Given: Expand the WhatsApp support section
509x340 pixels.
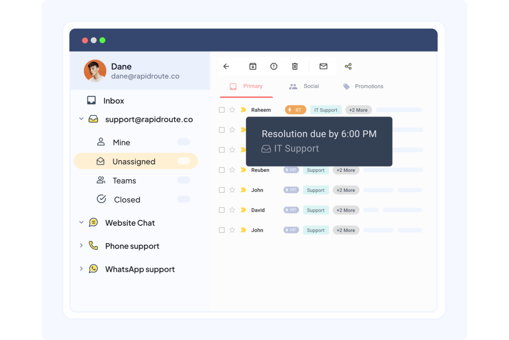Looking at the screenshot, I should pyautogui.click(x=81, y=269).
